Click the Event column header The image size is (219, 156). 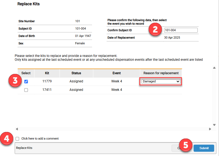(117, 73)
